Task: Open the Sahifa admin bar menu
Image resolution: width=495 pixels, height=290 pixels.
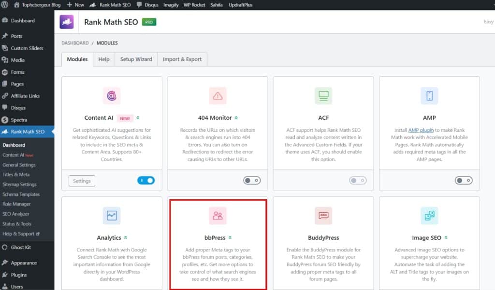Action: [x=217, y=5]
